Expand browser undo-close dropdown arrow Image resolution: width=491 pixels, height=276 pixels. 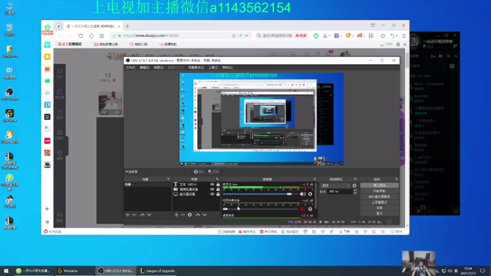point(397,36)
